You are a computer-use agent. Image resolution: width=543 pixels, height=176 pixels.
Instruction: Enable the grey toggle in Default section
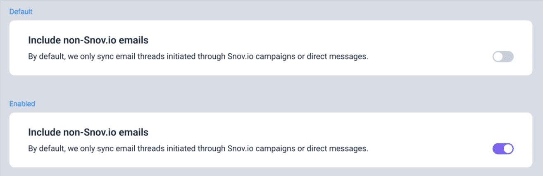503,57
